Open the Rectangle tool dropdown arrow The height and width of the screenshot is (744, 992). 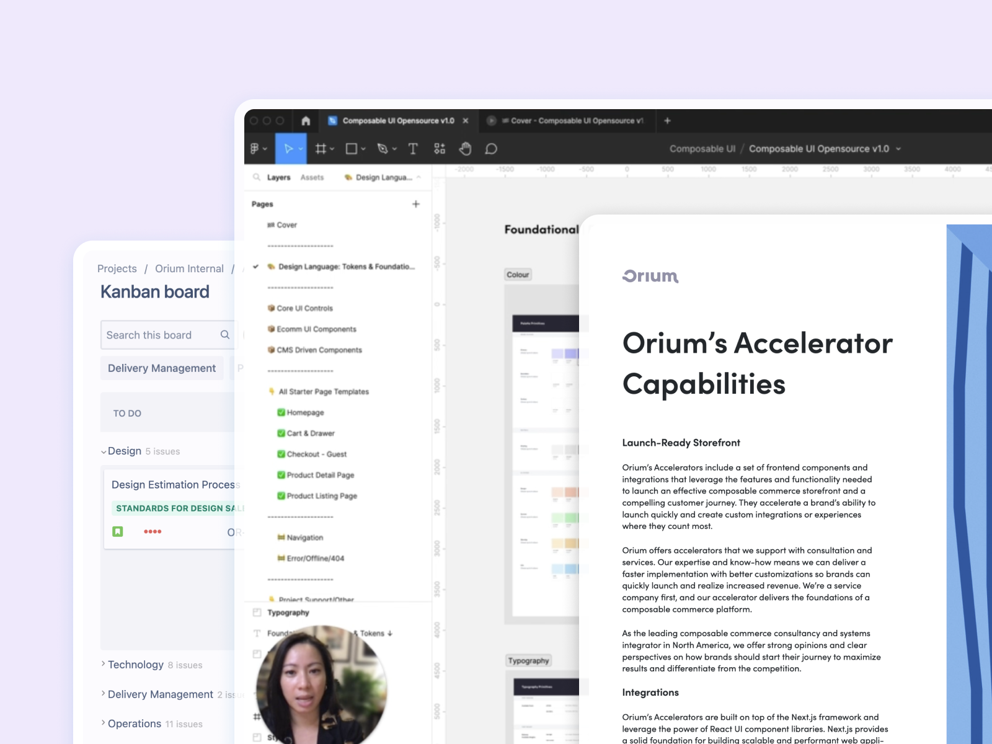point(363,149)
